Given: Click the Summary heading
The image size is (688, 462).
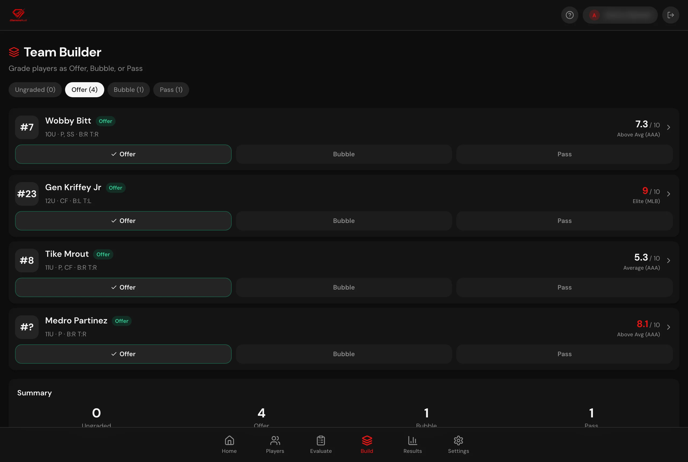Looking at the screenshot, I should pos(34,393).
